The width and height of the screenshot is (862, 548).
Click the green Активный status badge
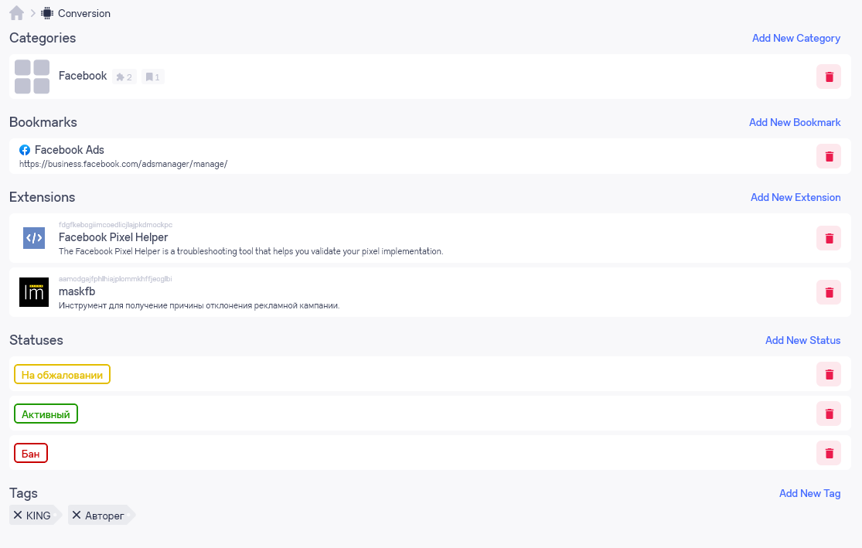(46, 414)
